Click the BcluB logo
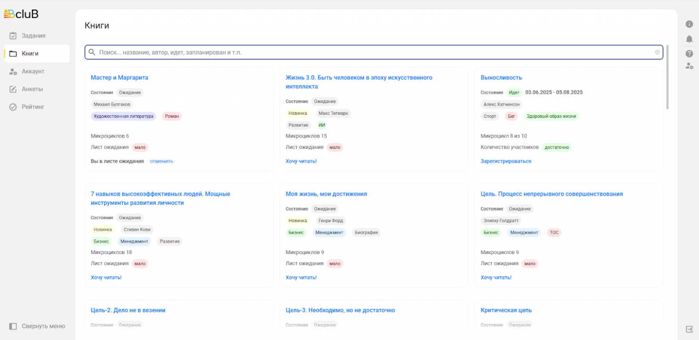 pos(21,14)
